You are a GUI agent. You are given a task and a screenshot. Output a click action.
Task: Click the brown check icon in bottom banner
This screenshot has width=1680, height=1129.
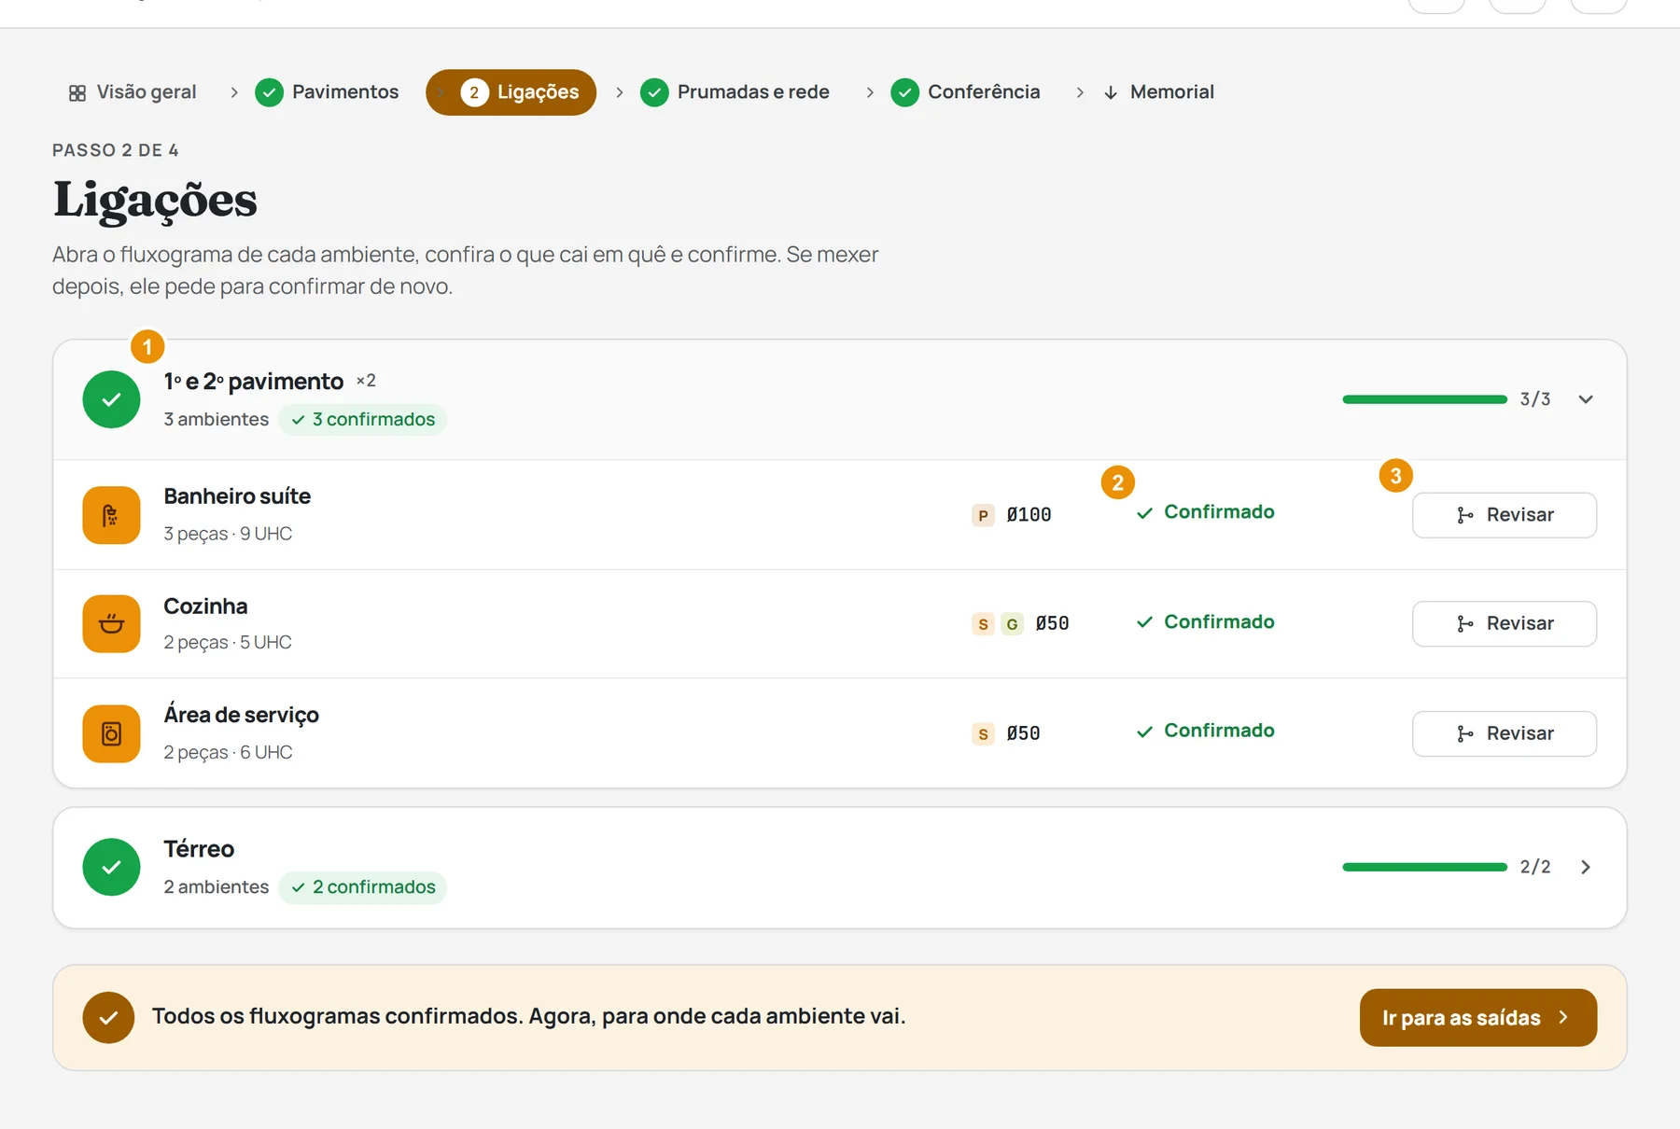click(x=108, y=1017)
